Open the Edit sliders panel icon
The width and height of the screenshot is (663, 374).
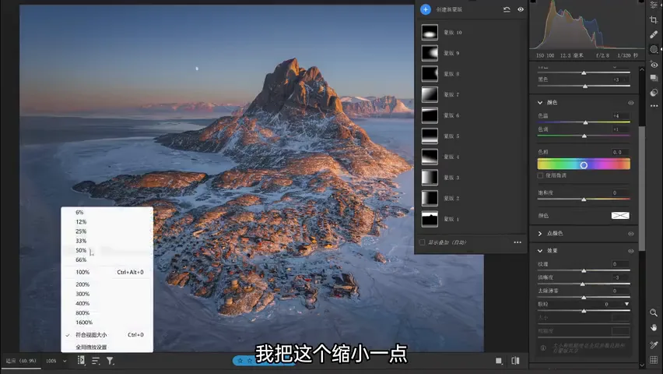click(x=654, y=5)
